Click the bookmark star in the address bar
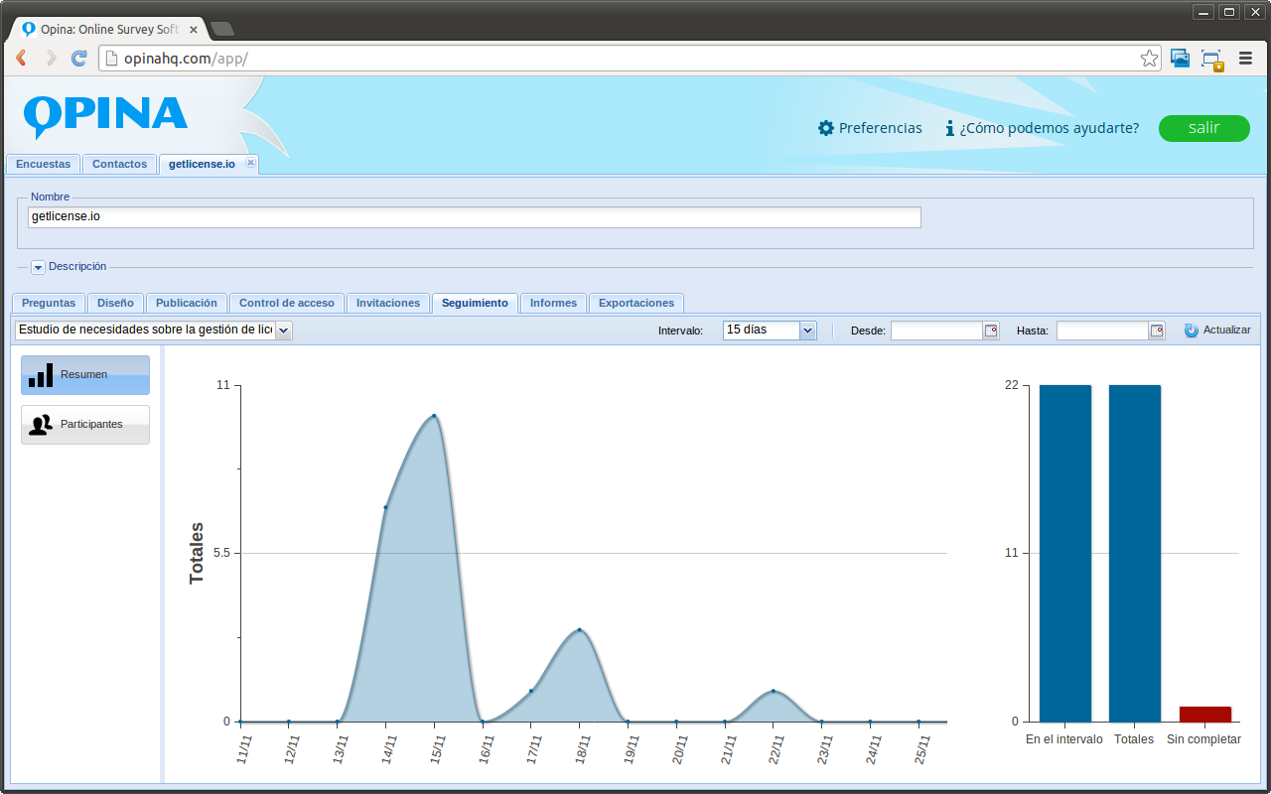 [1149, 59]
